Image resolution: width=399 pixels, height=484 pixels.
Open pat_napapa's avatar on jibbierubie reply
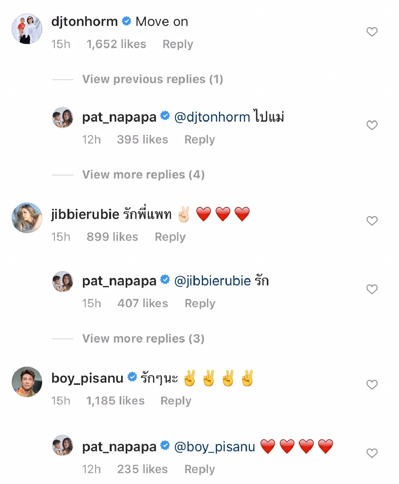(x=63, y=282)
